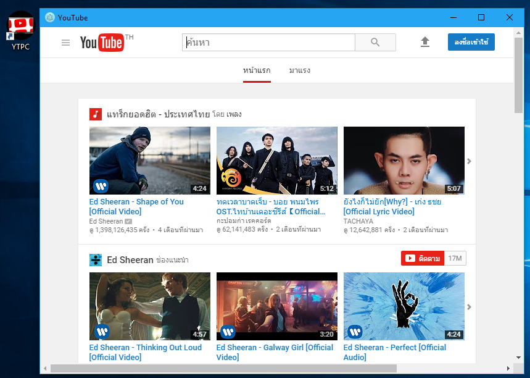This screenshot has width=530, height=378.
Task: Click the red music note playlist icon
Action: (x=96, y=114)
